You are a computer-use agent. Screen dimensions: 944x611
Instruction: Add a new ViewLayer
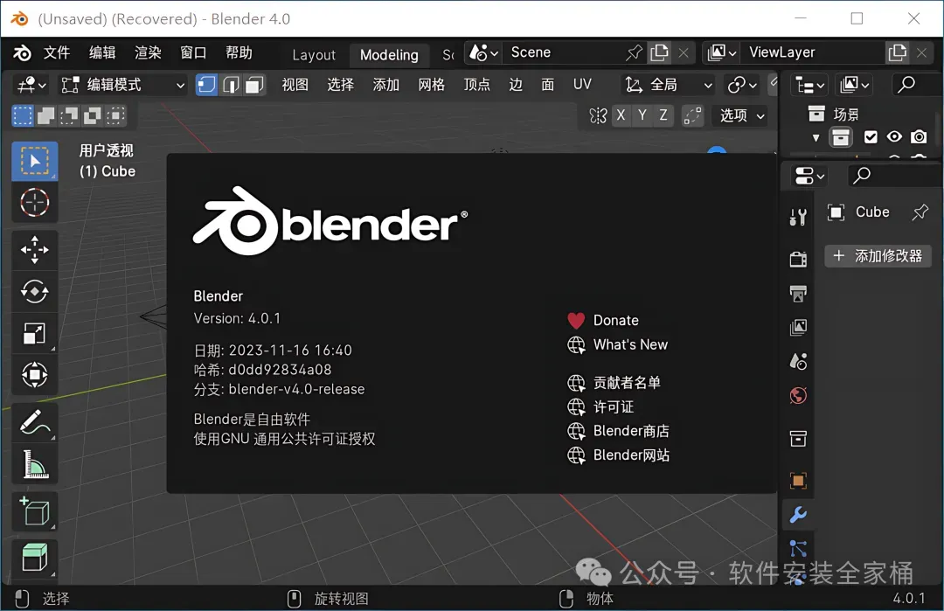(897, 53)
